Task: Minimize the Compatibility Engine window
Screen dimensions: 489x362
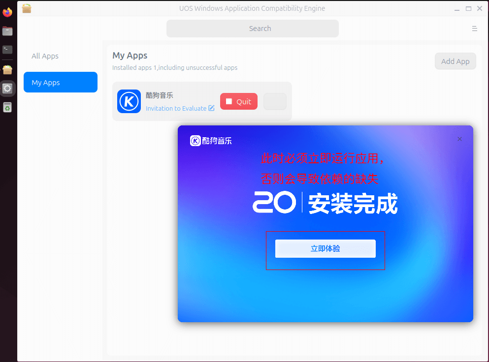Action: [457, 9]
